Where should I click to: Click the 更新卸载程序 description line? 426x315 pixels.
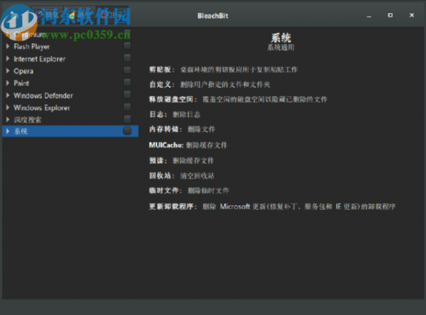click(x=272, y=206)
